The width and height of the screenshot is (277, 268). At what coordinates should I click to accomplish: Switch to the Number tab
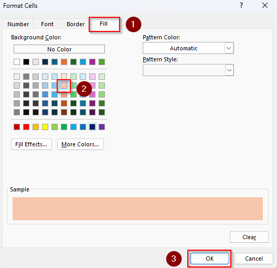(18, 24)
